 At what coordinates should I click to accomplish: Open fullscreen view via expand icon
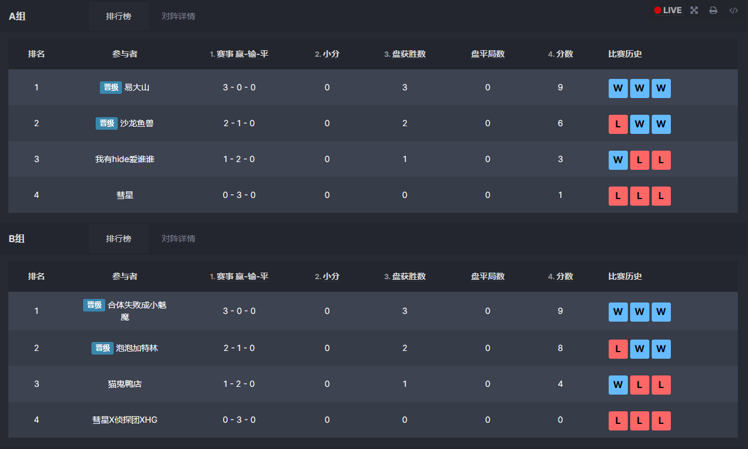tap(694, 10)
